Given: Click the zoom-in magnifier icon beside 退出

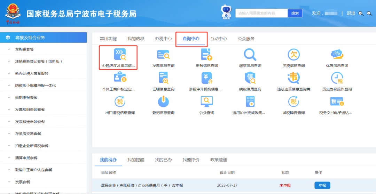Looking at the screenshot, I should pos(361,14).
